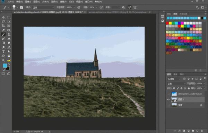Select the Zoom tool in toolbar
Viewport: 208px width, 133px height.
click(x=3, y=60)
